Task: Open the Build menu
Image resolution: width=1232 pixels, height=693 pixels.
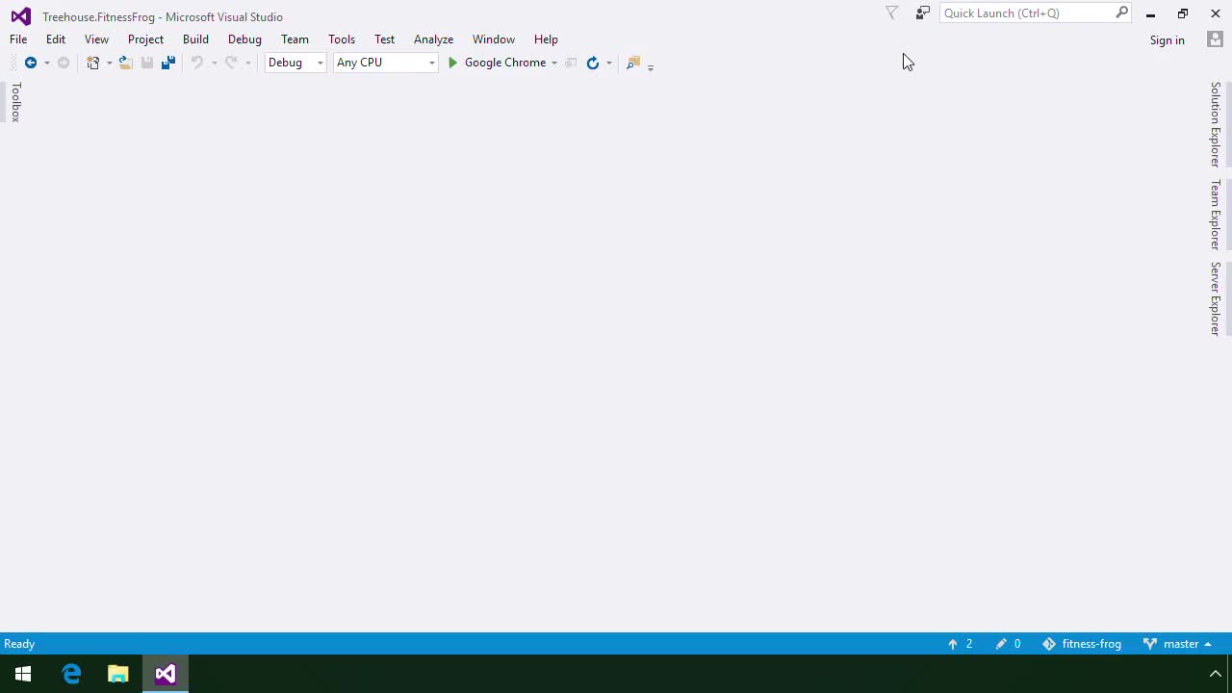Action: point(195,39)
